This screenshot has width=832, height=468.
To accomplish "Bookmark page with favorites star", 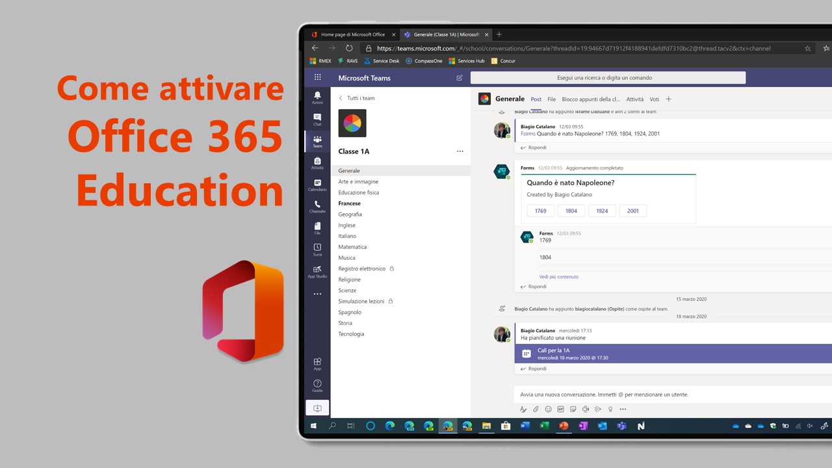I will [808, 48].
